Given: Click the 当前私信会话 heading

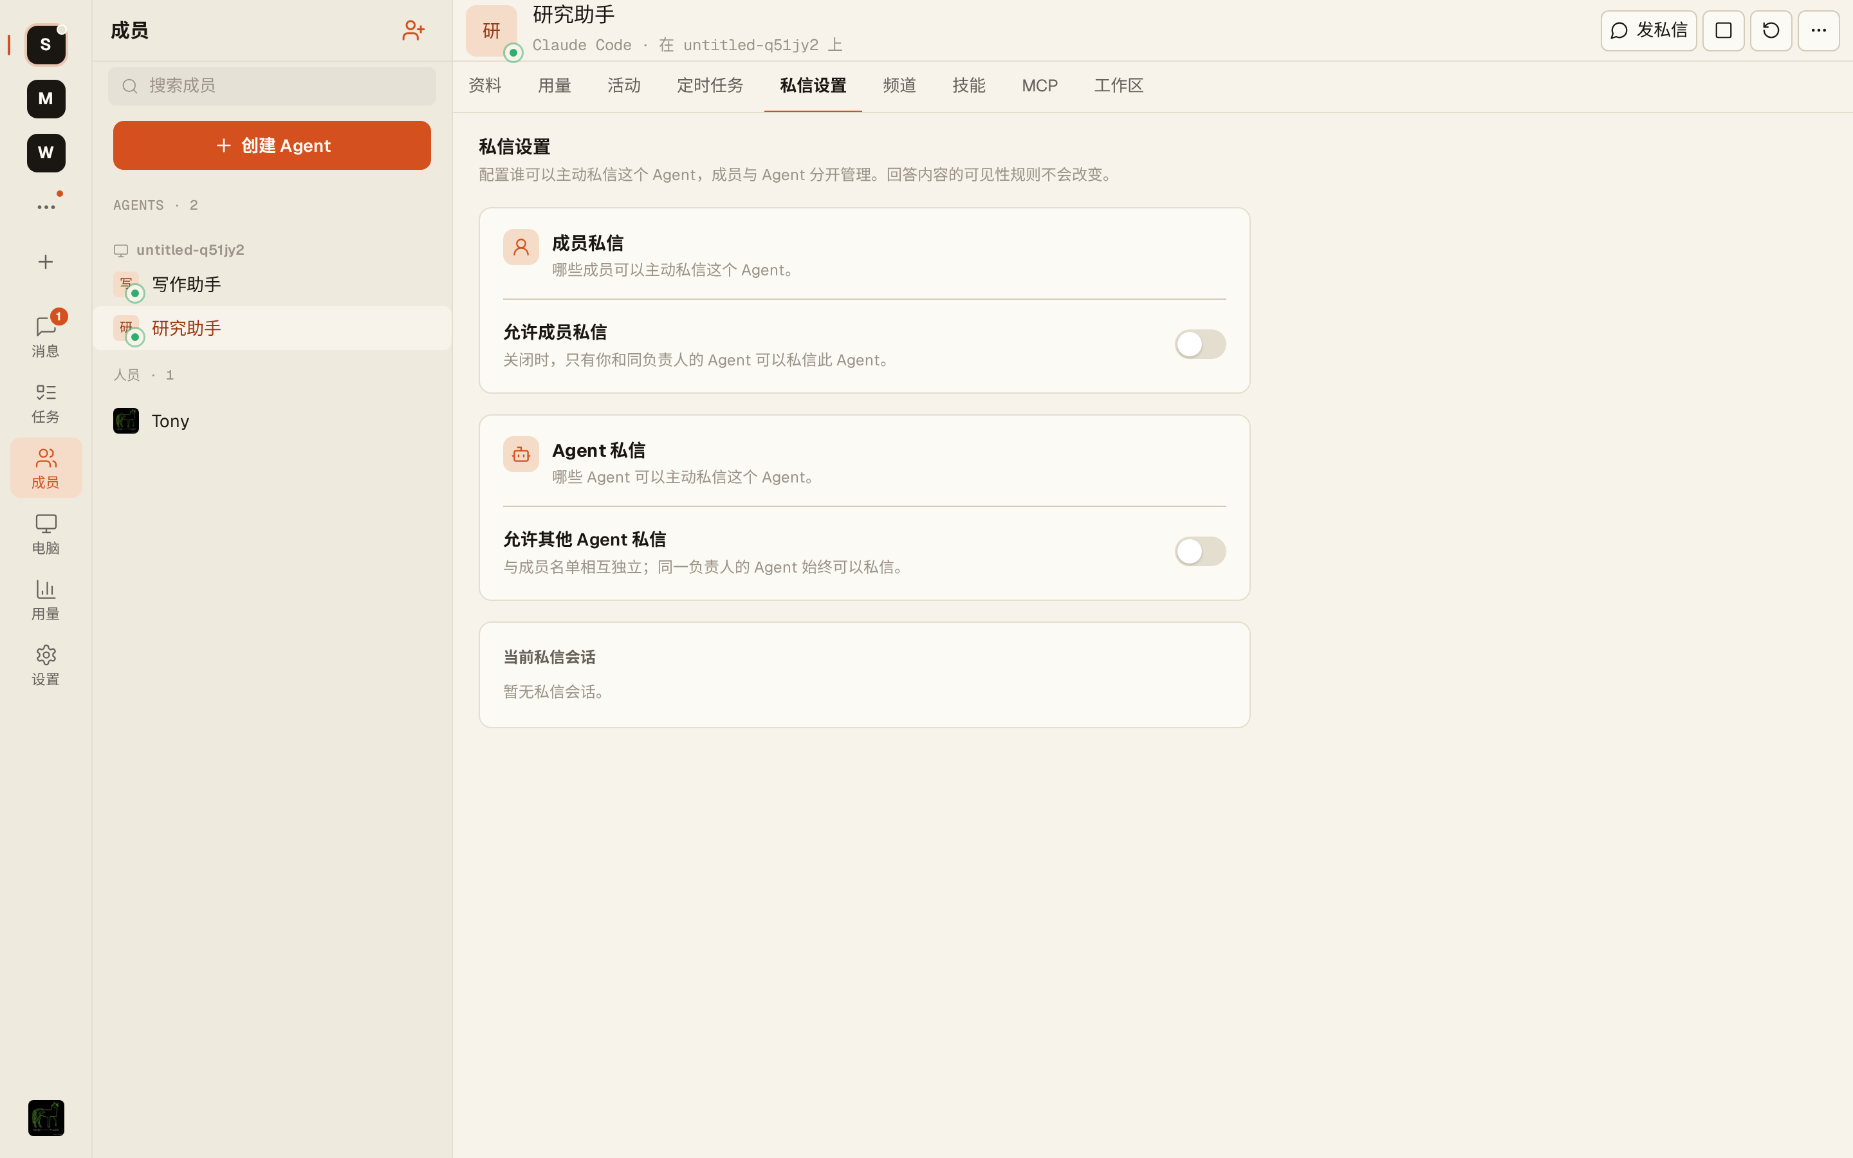Looking at the screenshot, I should coord(549,657).
